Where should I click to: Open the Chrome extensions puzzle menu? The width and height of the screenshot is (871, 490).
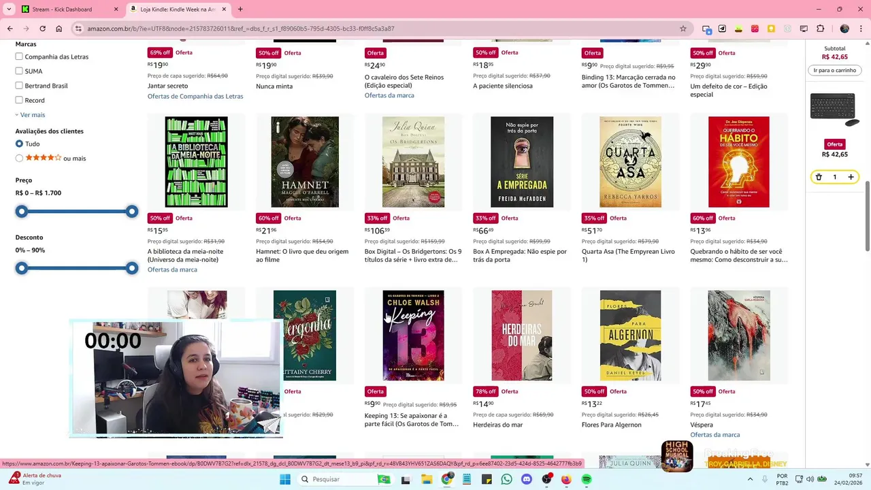pyautogui.click(x=820, y=29)
